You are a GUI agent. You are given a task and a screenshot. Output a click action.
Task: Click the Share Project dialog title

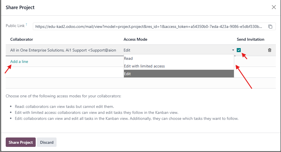pyautogui.click(x=20, y=7)
